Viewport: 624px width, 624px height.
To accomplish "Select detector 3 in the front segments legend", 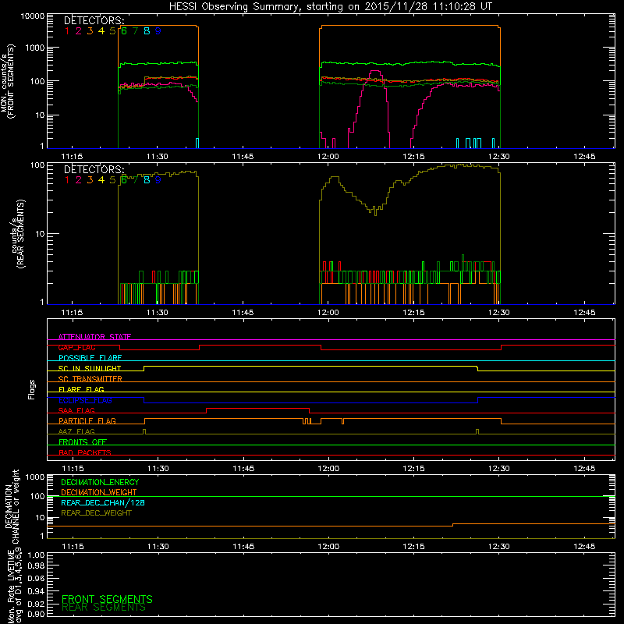I will pyautogui.click(x=90, y=30).
